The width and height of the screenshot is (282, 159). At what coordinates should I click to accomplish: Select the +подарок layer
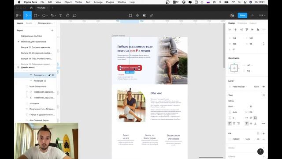tap(34, 103)
